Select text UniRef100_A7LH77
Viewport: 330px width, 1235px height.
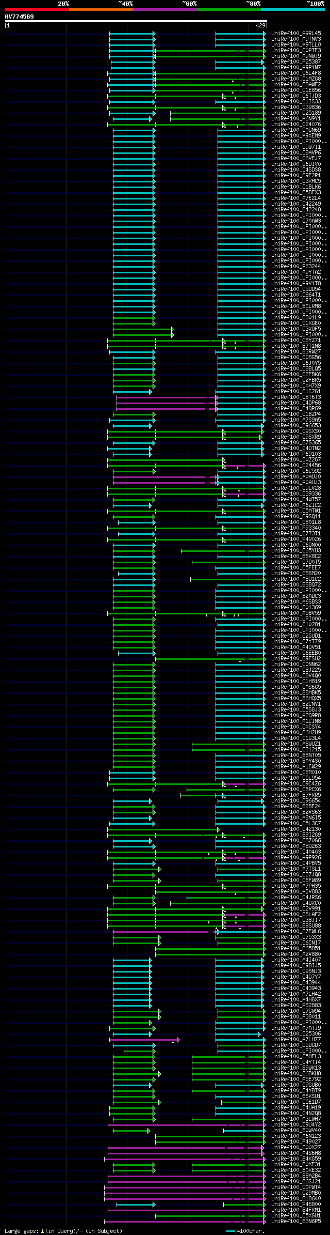[296, 1040]
